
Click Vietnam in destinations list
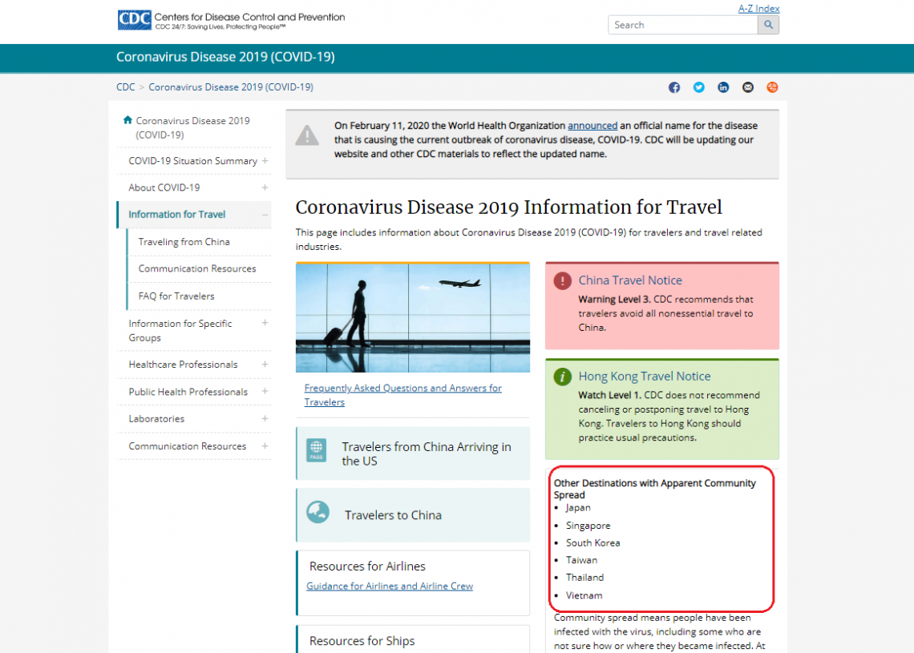click(x=584, y=595)
